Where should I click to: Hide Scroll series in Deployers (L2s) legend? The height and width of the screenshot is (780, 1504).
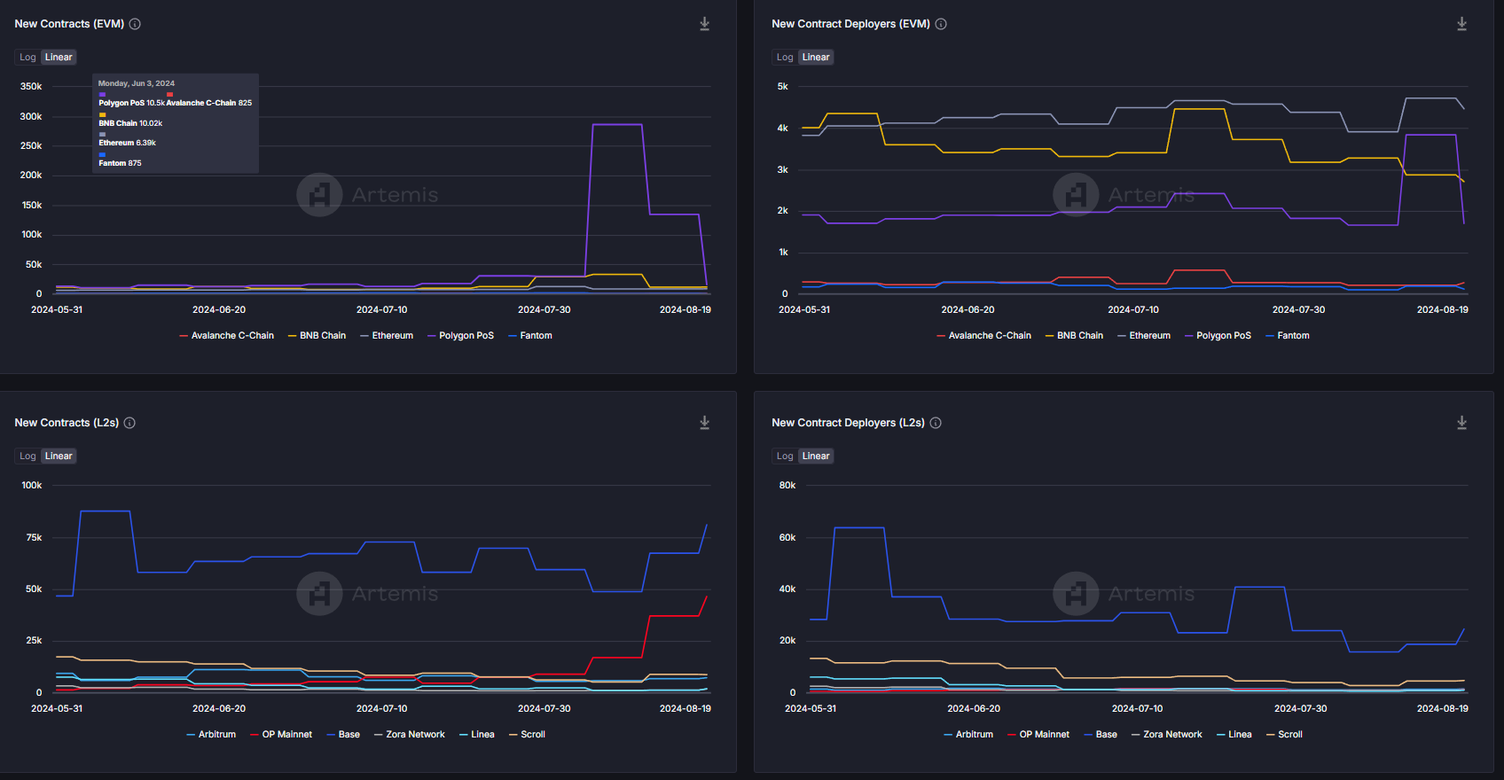point(1284,735)
